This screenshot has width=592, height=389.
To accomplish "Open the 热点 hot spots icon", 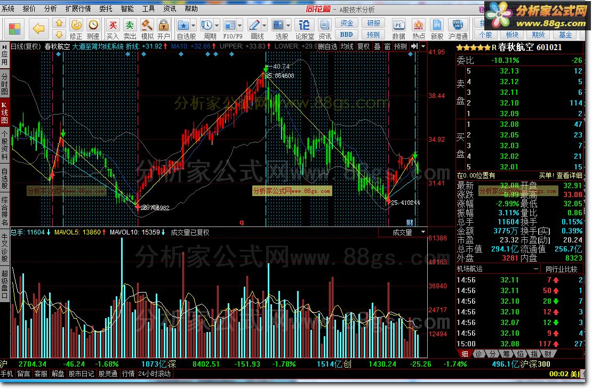I will [419, 29].
